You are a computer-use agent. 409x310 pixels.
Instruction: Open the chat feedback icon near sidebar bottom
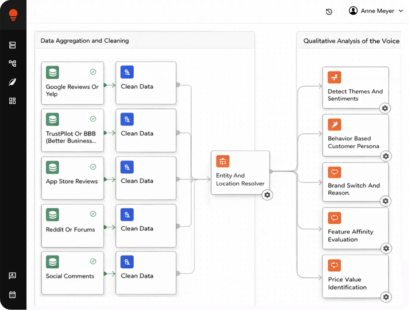tap(12, 276)
